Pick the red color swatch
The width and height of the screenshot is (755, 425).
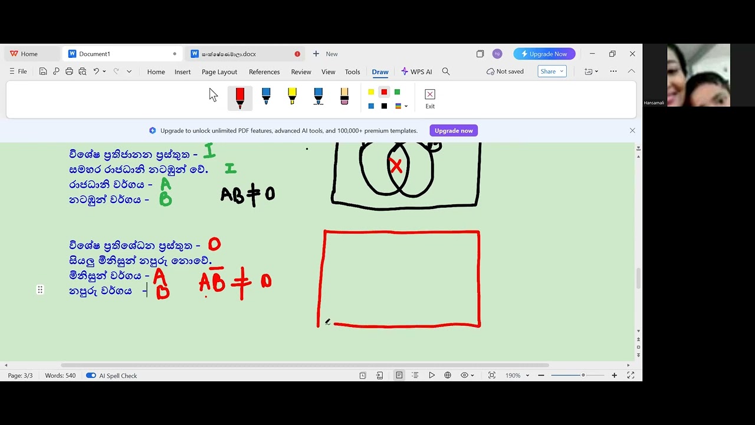[384, 91]
